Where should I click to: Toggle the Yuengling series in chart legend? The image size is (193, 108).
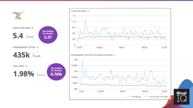pyautogui.click(x=133, y=96)
